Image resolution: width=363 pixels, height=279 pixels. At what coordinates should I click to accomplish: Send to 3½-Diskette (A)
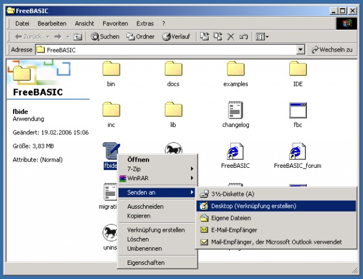tap(276, 194)
